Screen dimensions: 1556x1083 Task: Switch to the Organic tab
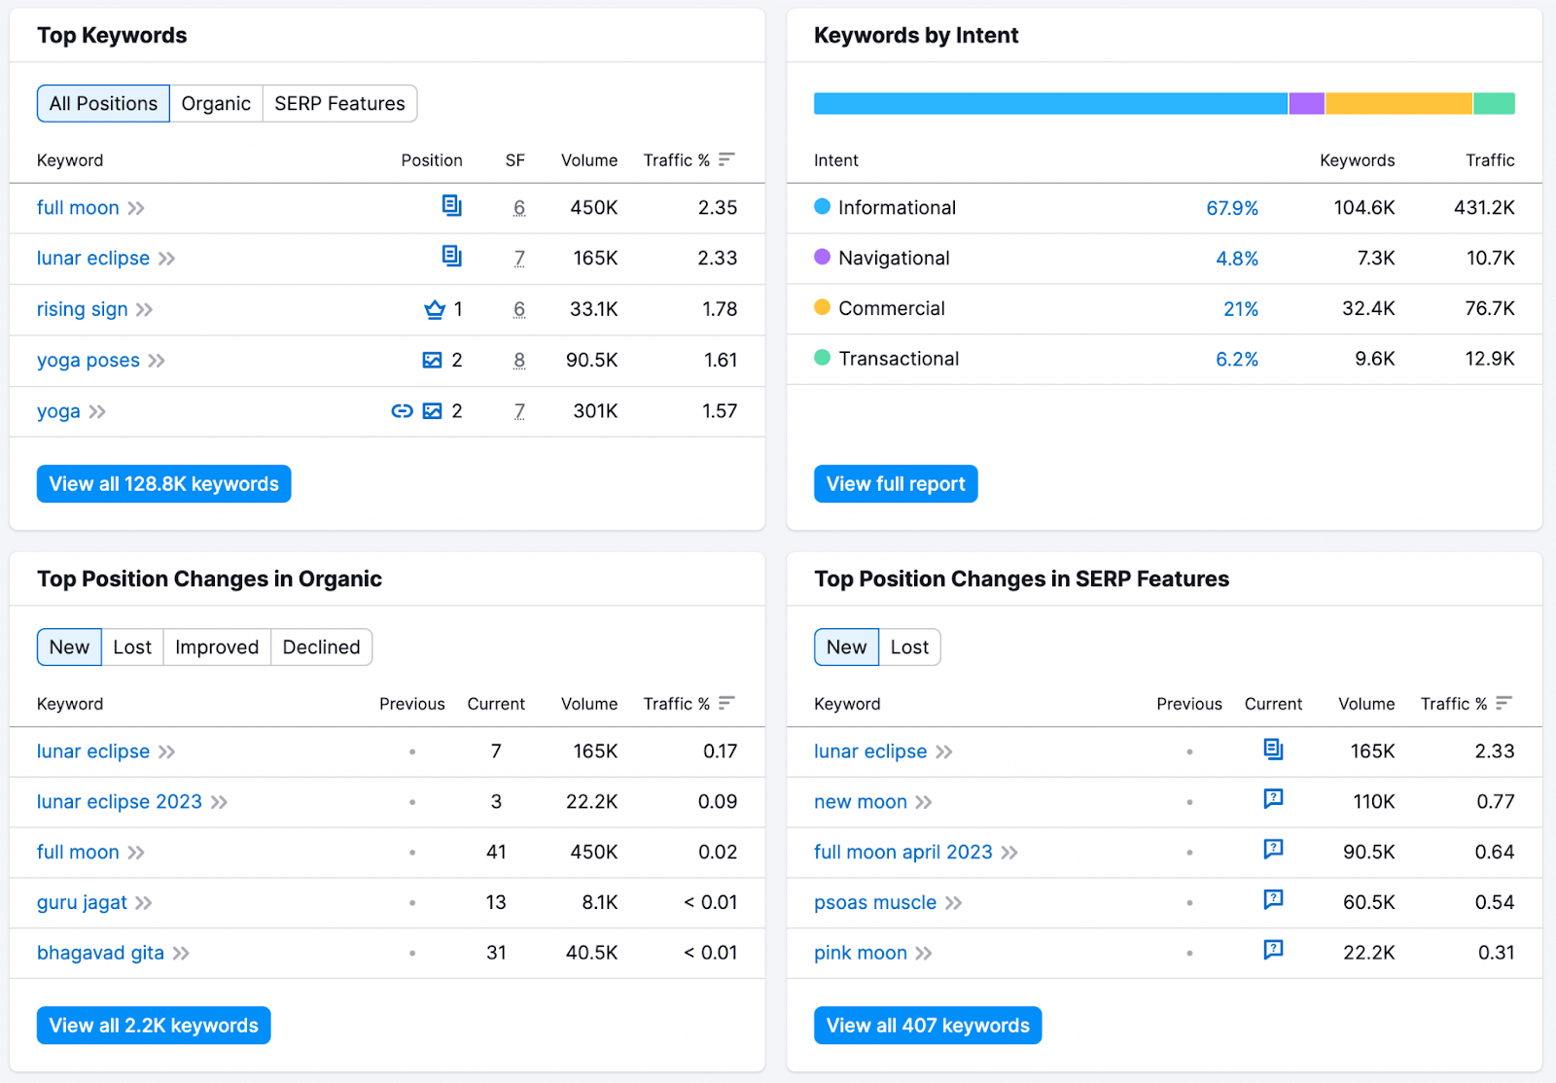pos(216,103)
